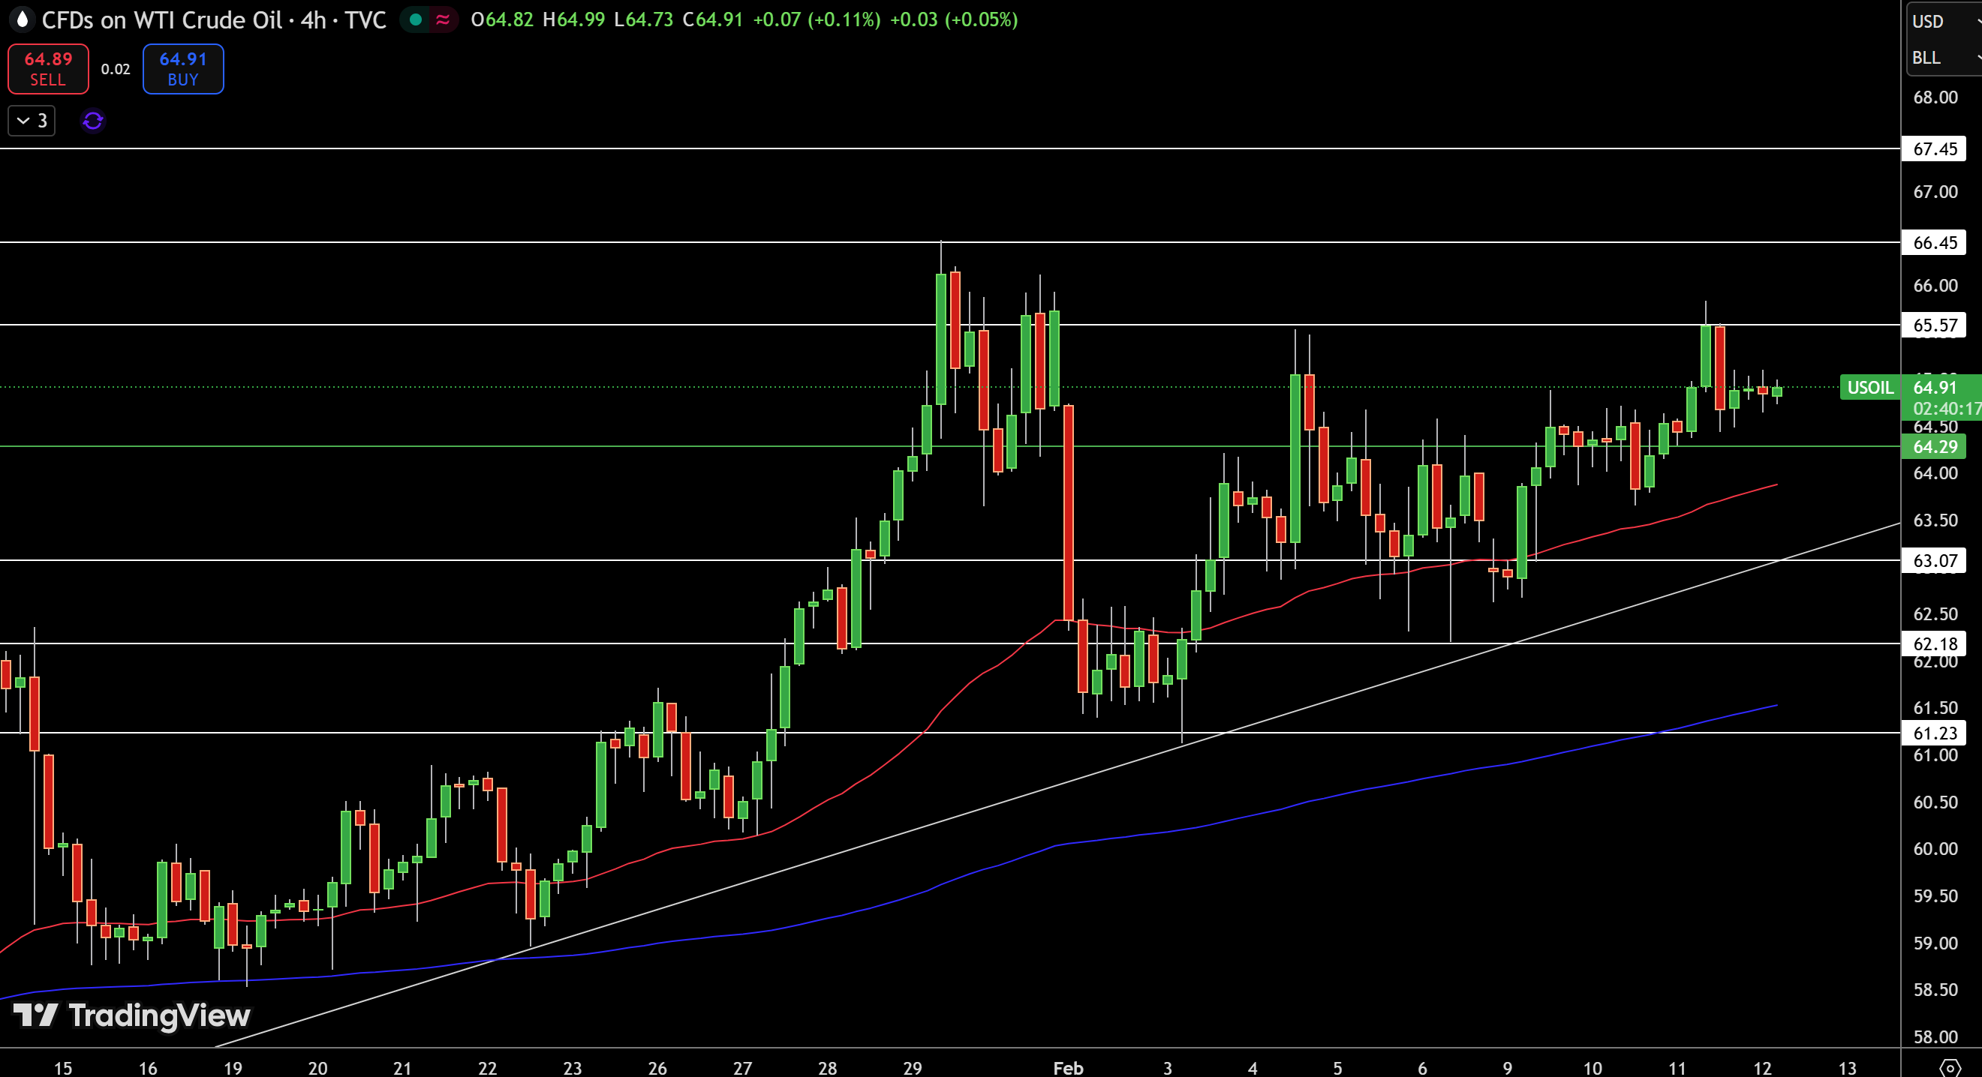
Task: Click the purple refresh replay icon
Action: (93, 121)
